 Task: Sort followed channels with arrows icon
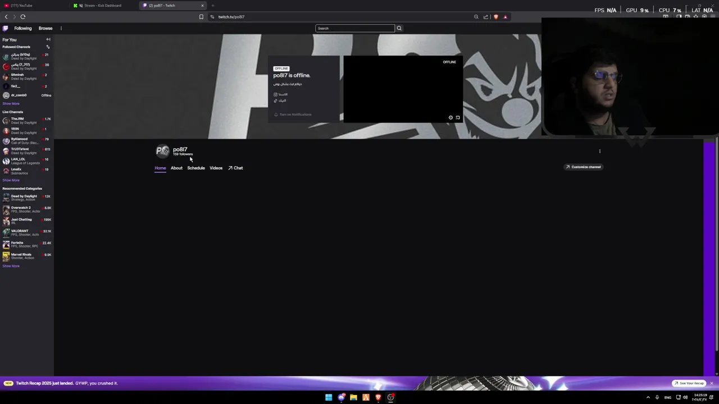tap(48, 47)
